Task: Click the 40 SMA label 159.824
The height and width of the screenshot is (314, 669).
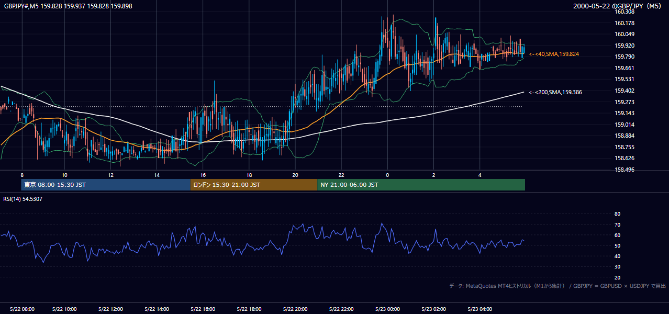Action: coord(554,54)
